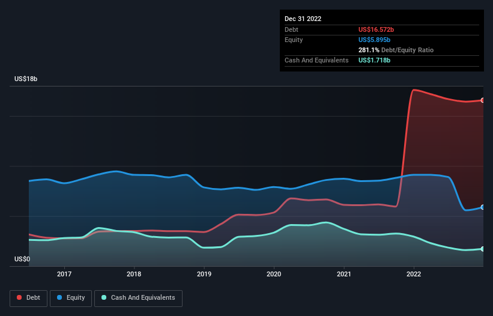Click the Dec 31 2022 tooltip date

[303, 19]
